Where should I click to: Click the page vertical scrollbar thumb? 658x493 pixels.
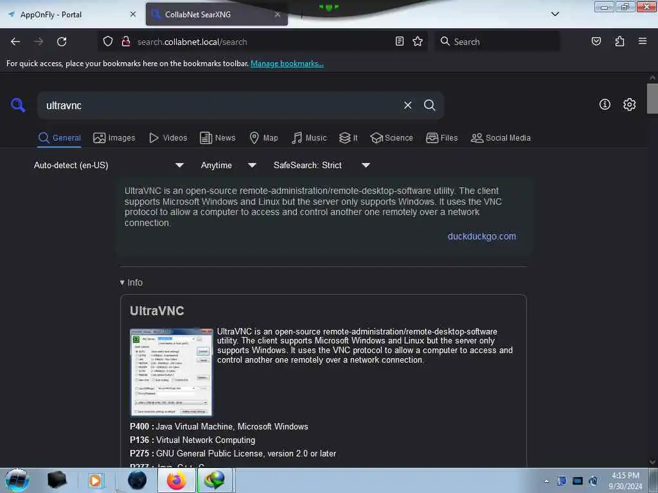click(x=652, y=98)
